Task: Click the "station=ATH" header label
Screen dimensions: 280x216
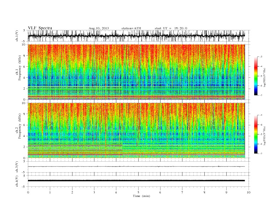Action: click(131, 28)
